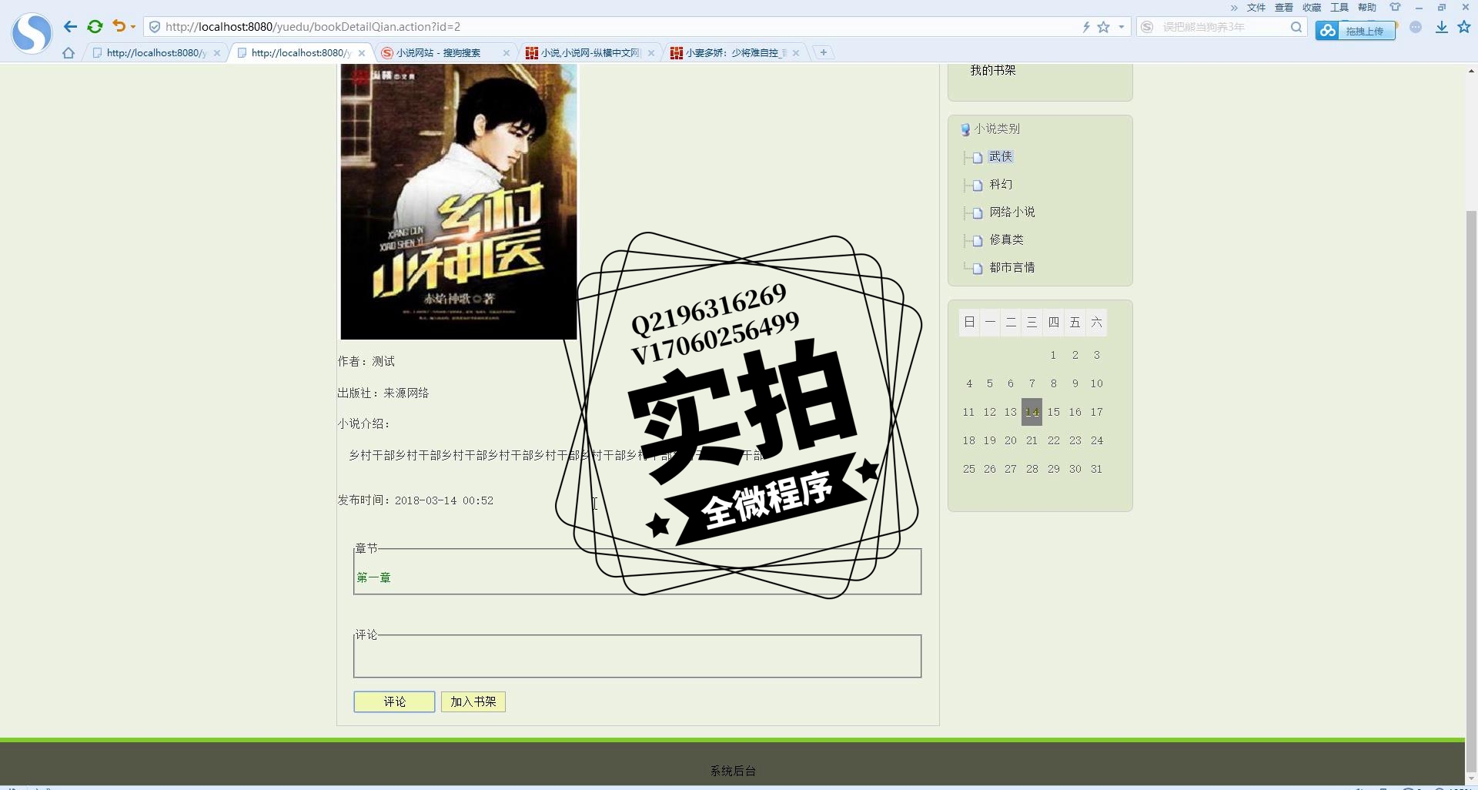Viewport: 1478px width, 790px height.
Task: Open the 收藏 menu
Action: [x=1312, y=8]
